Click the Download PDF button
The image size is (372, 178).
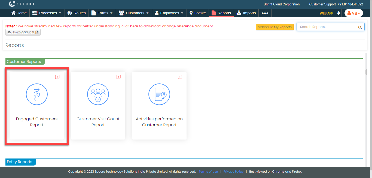(23, 32)
